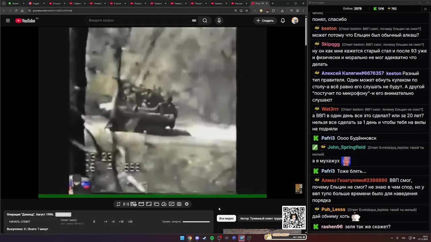Switch to the Туземный browser tab
Screen dimensions: 431x242
pos(158,3)
